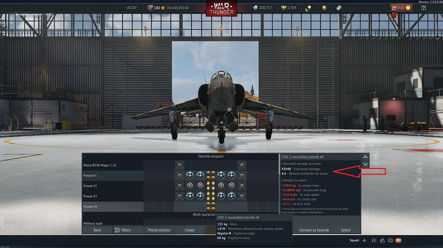The image size is (443, 248).
Task: Click right missile slot in Matra R550 row
Action: pyautogui.click(x=242, y=165)
